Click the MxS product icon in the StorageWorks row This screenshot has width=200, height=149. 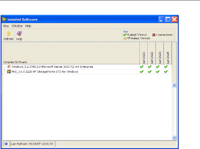9,71
